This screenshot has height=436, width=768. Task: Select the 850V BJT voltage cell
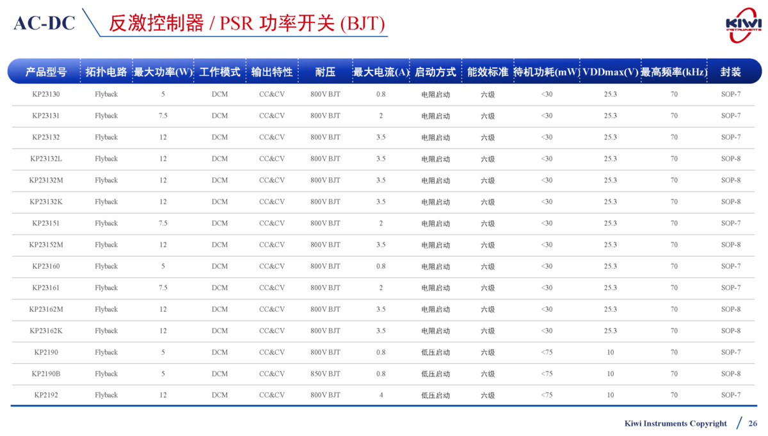click(x=325, y=374)
